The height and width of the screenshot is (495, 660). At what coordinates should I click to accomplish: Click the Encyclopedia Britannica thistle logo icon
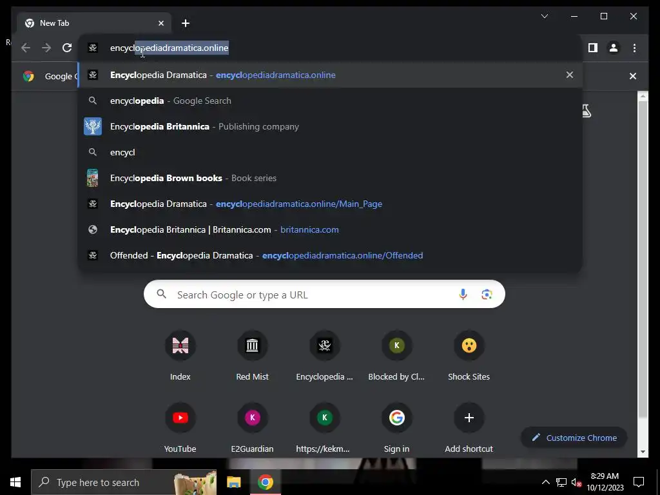click(x=93, y=126)
